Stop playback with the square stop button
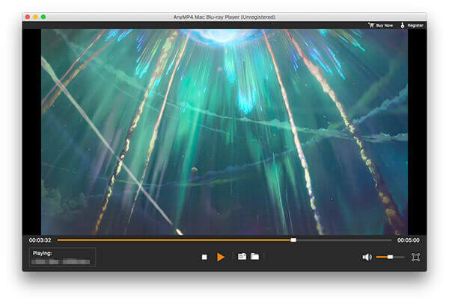This screenshot has height=303, width=449. tap(204, 257)
